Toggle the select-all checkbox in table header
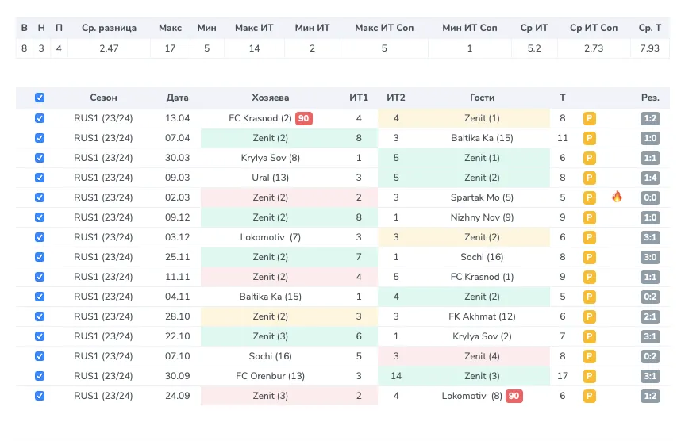The image size is (681, 441). click(40, 98)
